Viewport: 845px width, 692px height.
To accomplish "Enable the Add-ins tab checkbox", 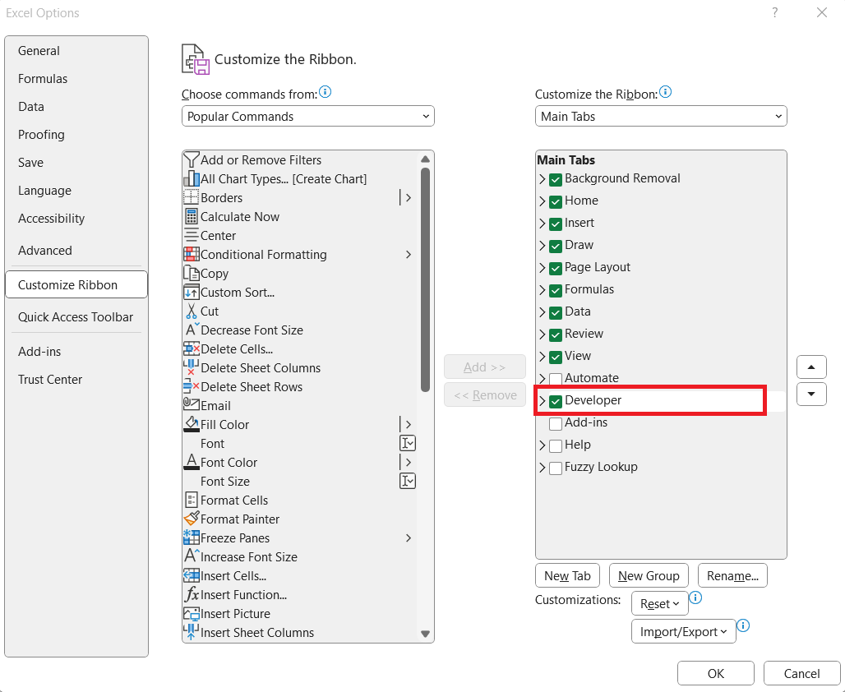I will click(x=556, y=423).
